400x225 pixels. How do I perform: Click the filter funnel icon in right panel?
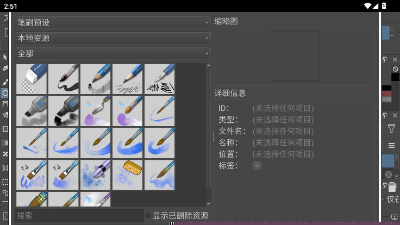(x=391, y=129)
